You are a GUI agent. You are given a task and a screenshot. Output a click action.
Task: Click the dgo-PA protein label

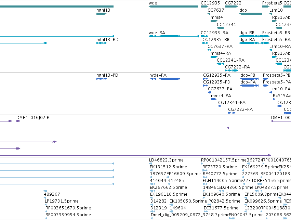[x=248, y=82]
